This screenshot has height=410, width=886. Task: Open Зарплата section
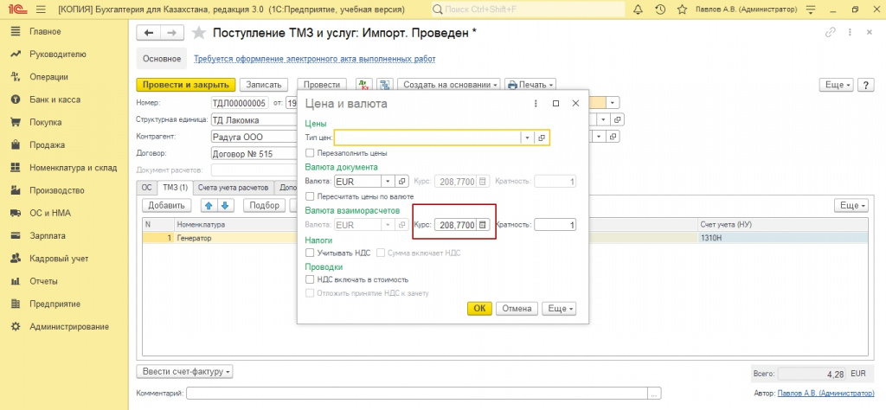(48, 235)
